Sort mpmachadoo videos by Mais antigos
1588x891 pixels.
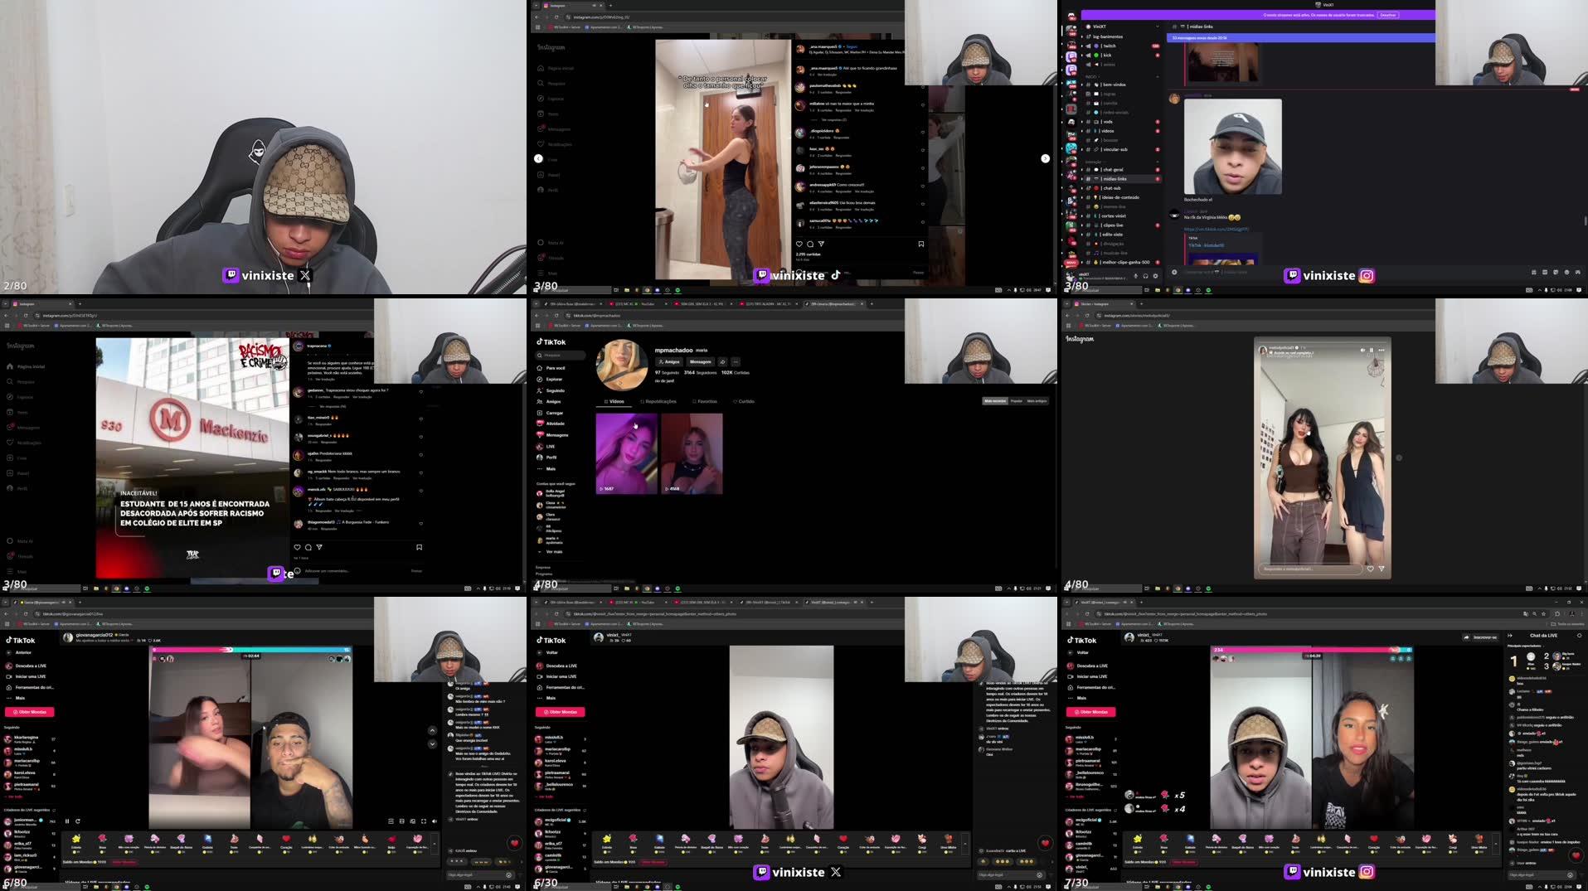tap(1037, 401)
